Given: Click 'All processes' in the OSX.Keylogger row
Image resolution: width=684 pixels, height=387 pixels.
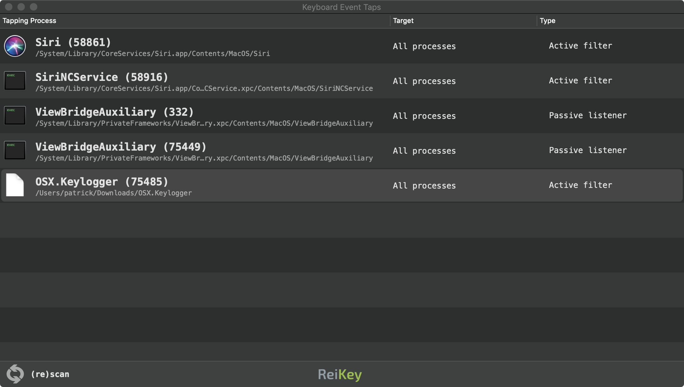Looking at the screenshot, I should (x=424, y=186).
